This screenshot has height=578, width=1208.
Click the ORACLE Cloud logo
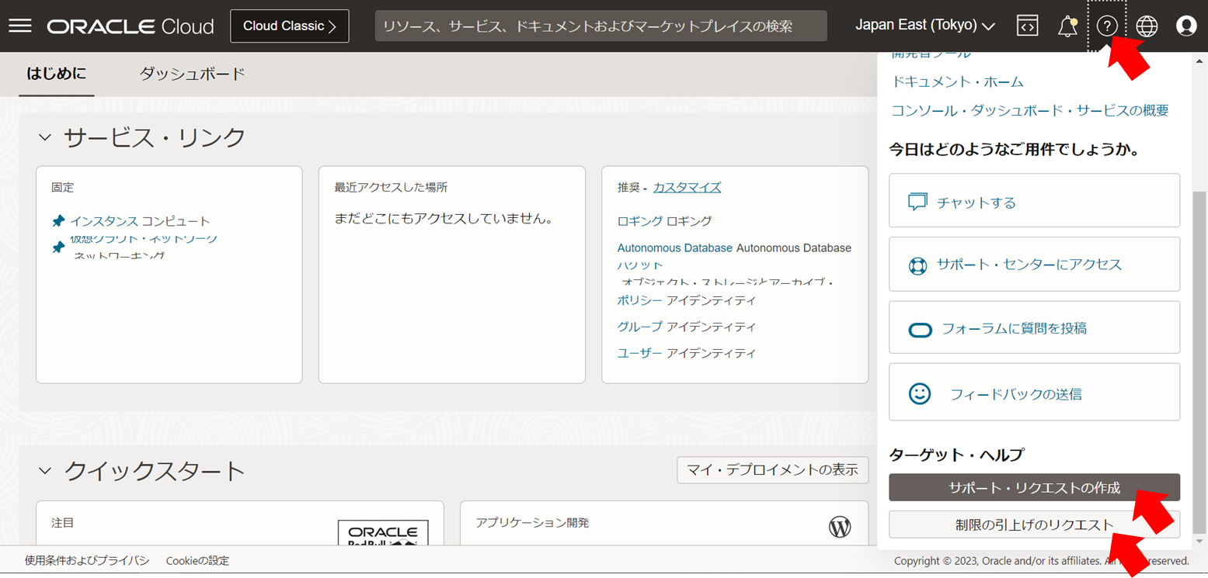[130, 25]
